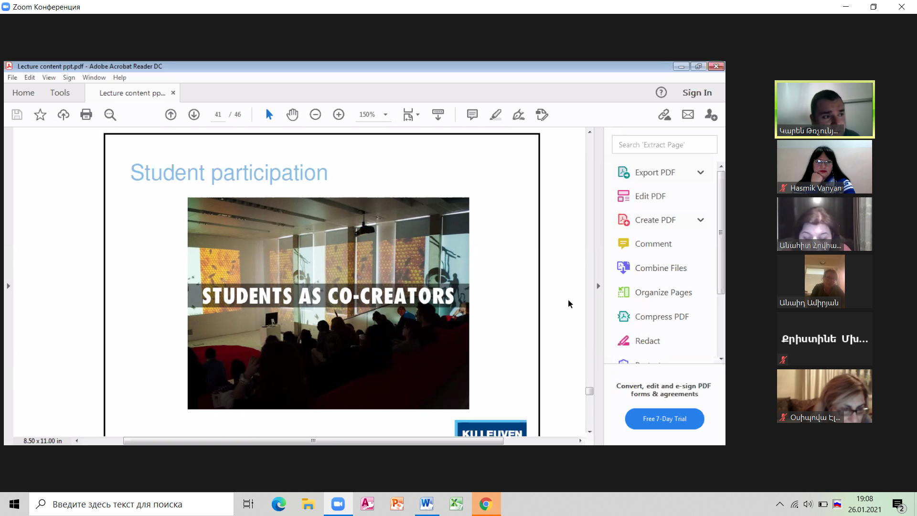Open the Zoom app in taskbar
This screenshot has width=917, height=516.
[x=338, y=504]
